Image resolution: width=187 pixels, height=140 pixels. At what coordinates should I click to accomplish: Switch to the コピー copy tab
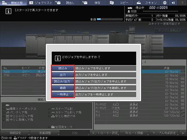pyautogui.click(x=120, y=3)
